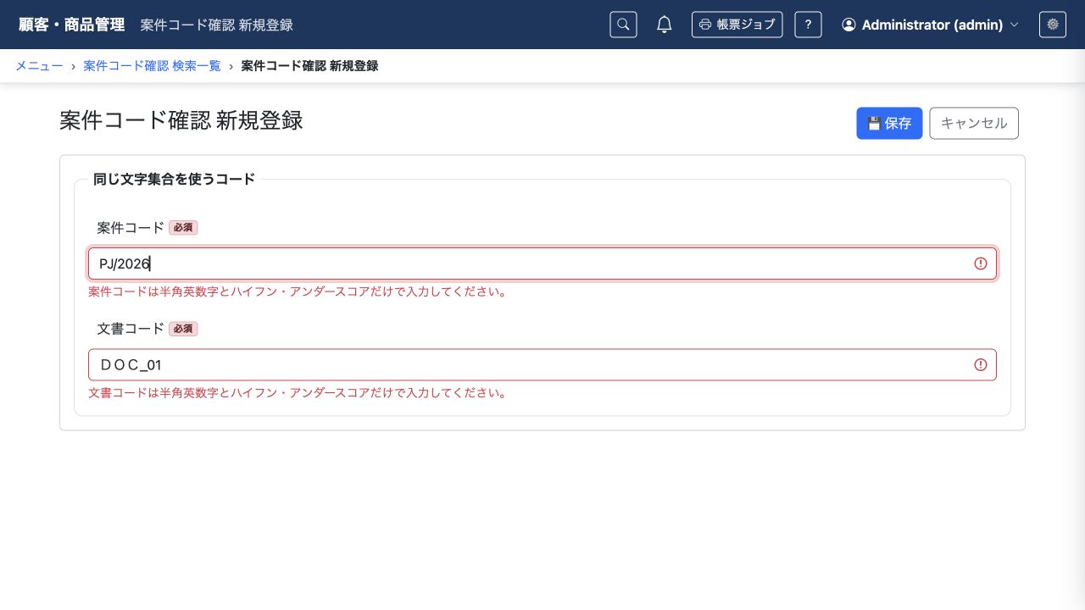
Task: Focus the 案件コード input containing PJ/2026
Action: [542, 263]
